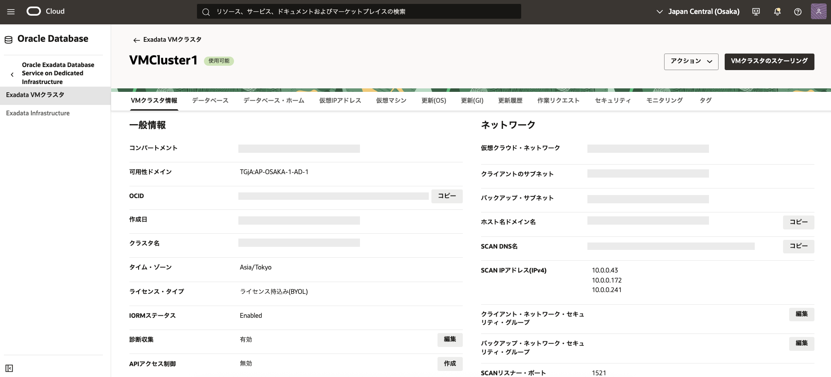Edit the 診断収集 setting
The width and height of the screenshot is (831, 377).
(450, 340)
